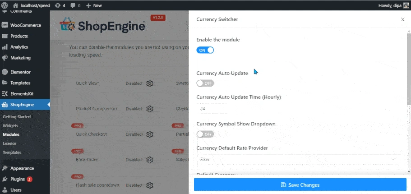
Task: Click the WordPress logo in admin bar
Action: [x=5, y=5]
